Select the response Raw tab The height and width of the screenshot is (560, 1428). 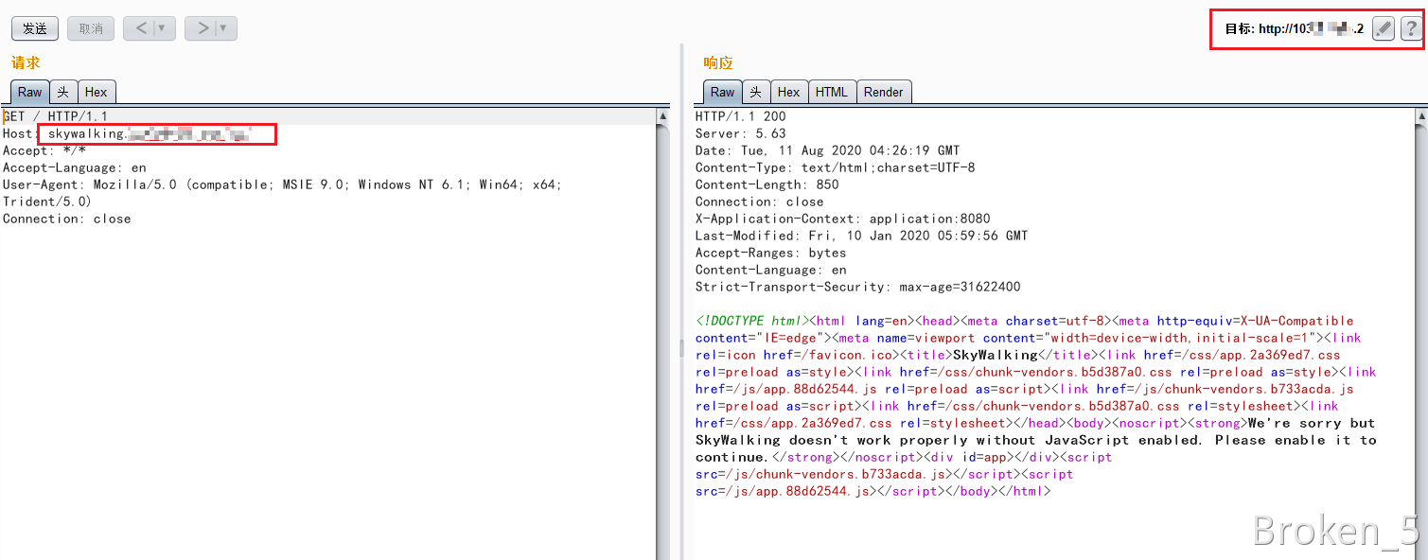tap(722, 92)
